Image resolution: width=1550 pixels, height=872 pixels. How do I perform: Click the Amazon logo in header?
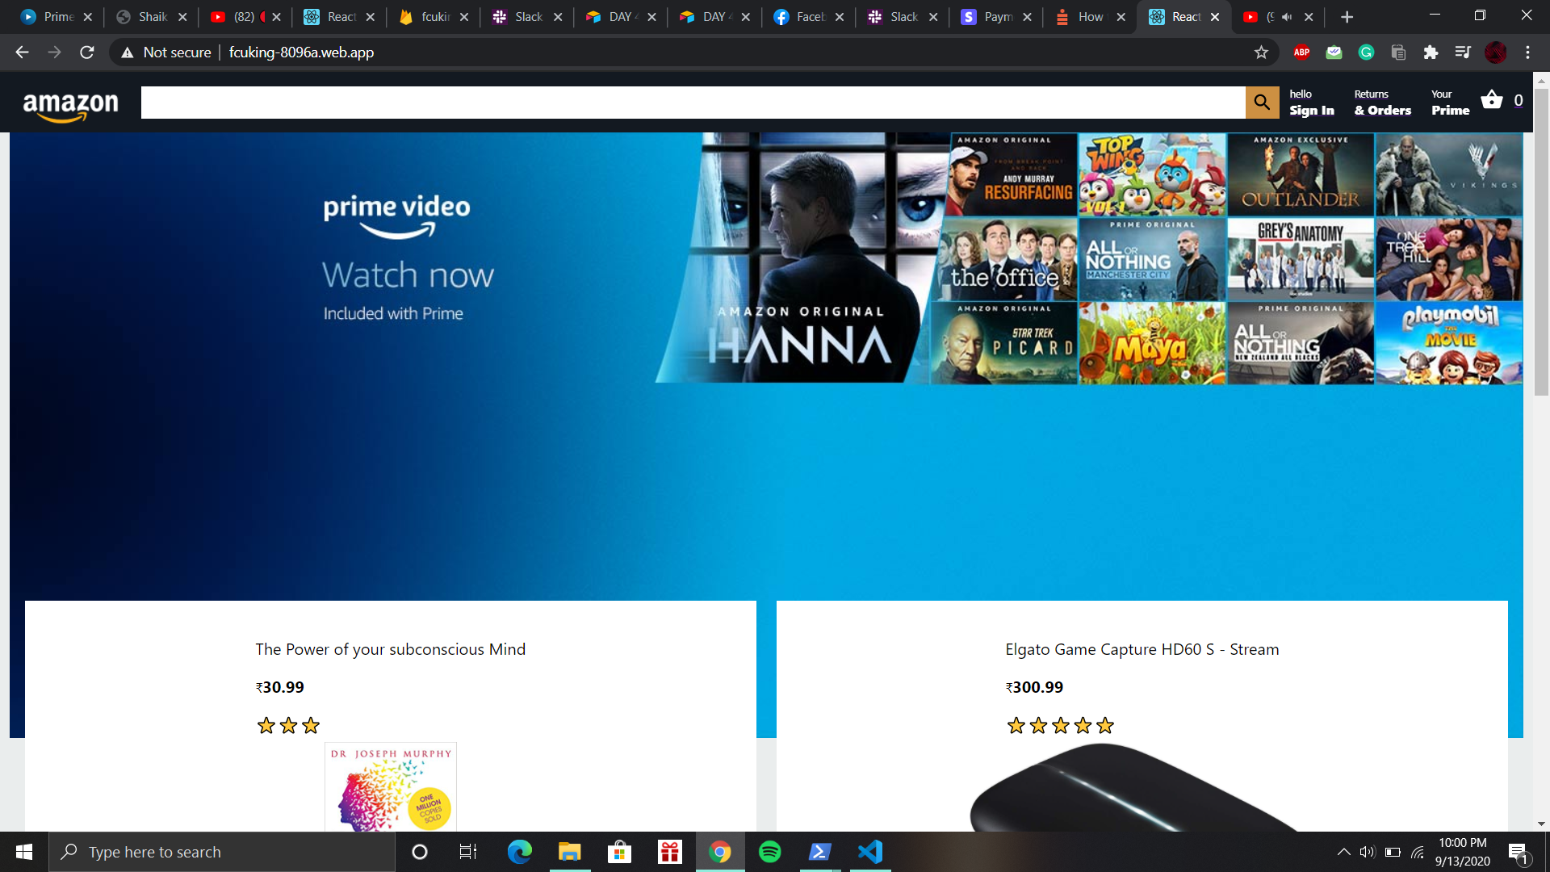[x=71, y=106]
